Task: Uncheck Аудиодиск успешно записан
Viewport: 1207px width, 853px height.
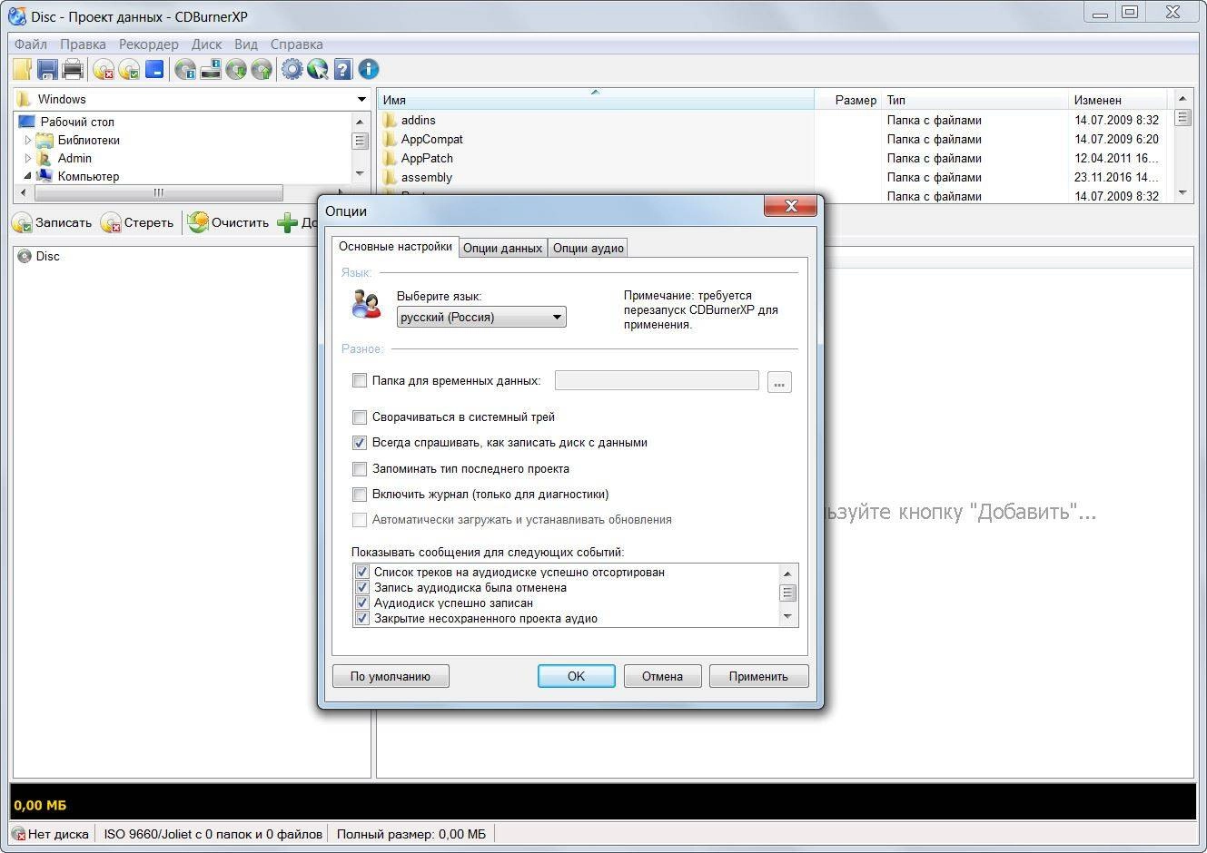Action: pos(362,603)
